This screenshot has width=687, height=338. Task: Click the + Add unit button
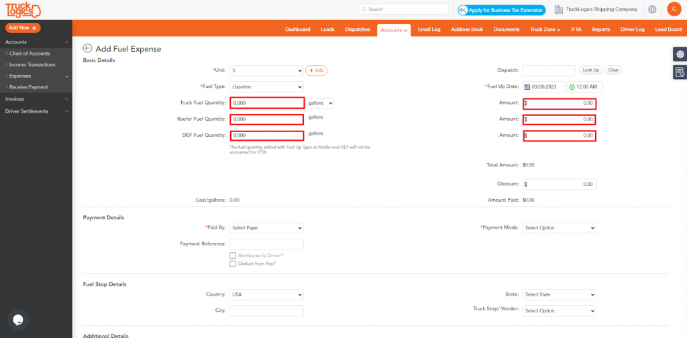[317, 70]
